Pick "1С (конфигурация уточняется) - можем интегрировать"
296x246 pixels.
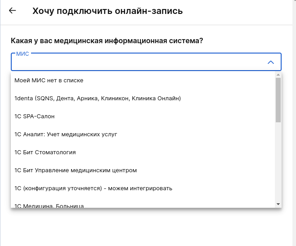tap(93, 188)
